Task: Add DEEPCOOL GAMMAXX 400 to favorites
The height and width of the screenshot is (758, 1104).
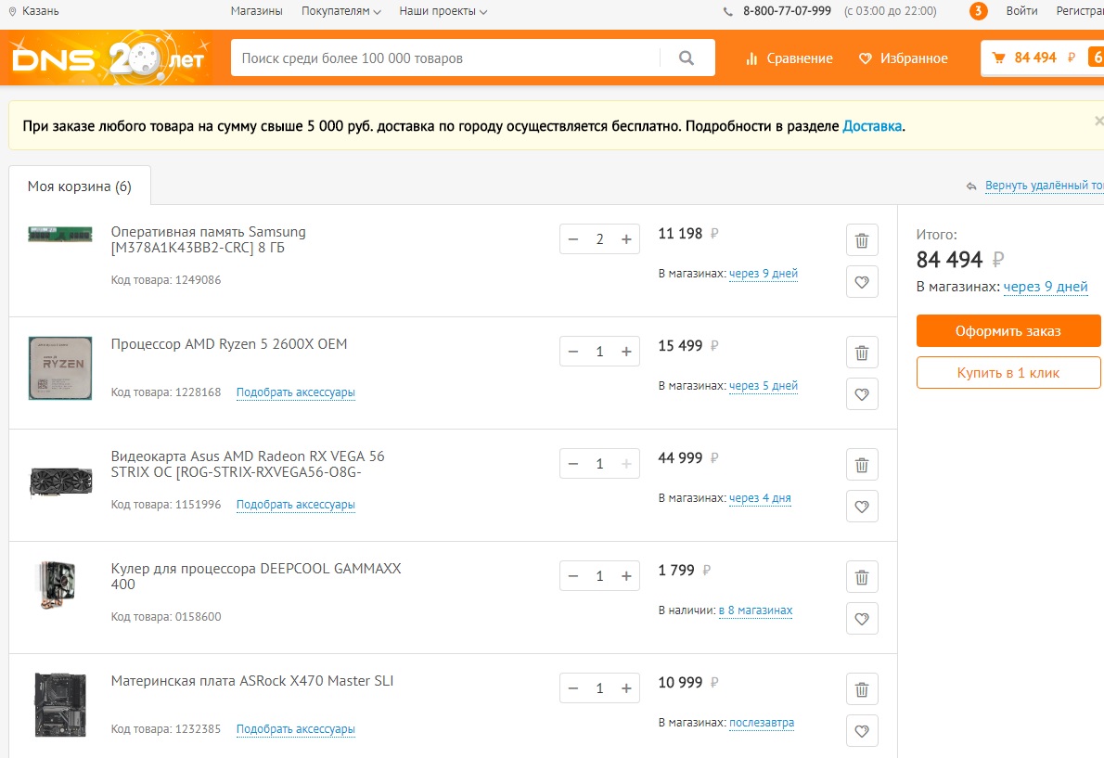Action: pos(862,619)
